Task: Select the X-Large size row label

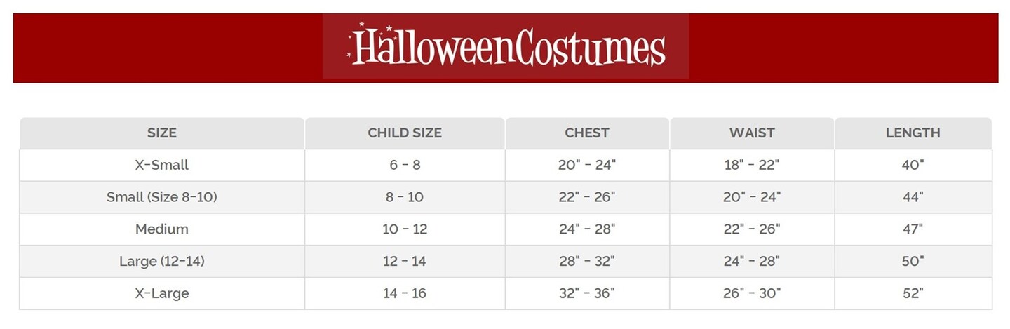Action: (x=162, y=293)
